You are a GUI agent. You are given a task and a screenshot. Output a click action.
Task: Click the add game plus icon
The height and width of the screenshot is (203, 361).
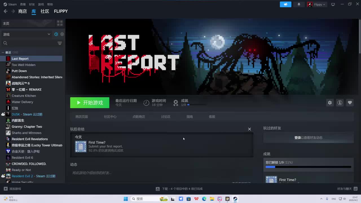pyautogui.click(x=6, y=189)
